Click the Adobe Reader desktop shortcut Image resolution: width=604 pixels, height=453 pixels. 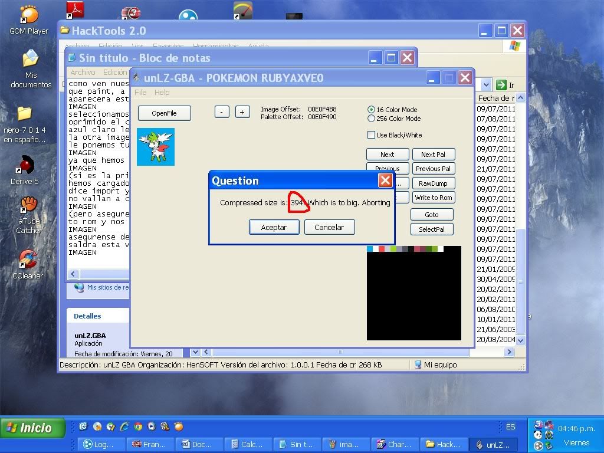(75, 9)
